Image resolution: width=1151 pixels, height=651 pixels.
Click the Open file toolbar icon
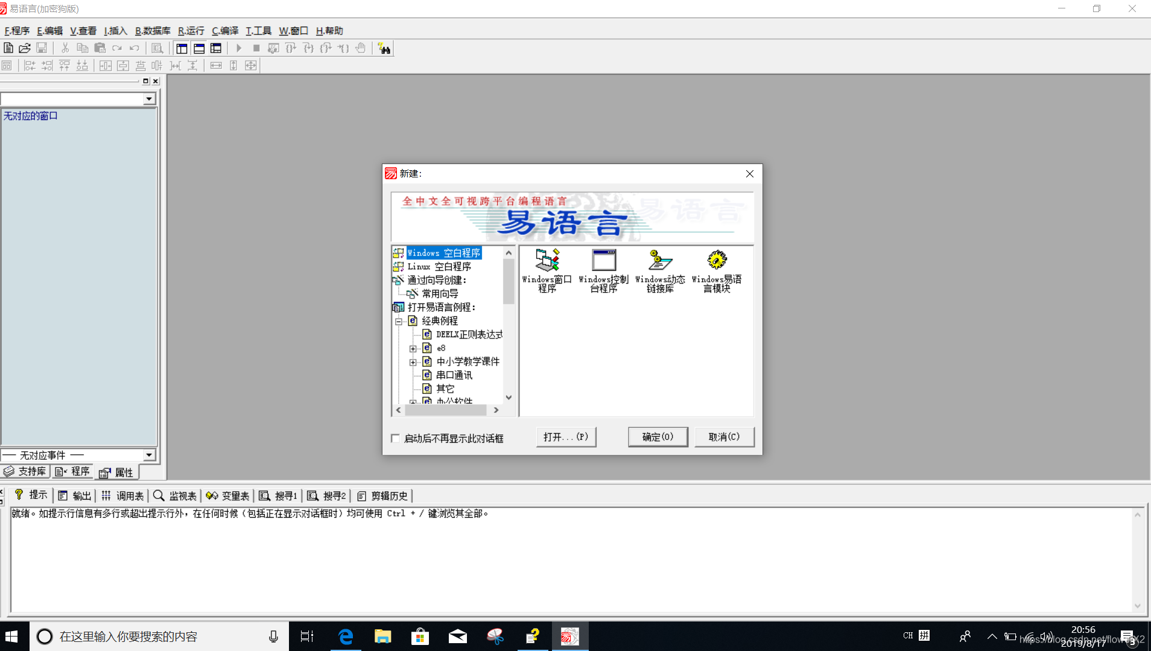25,48
